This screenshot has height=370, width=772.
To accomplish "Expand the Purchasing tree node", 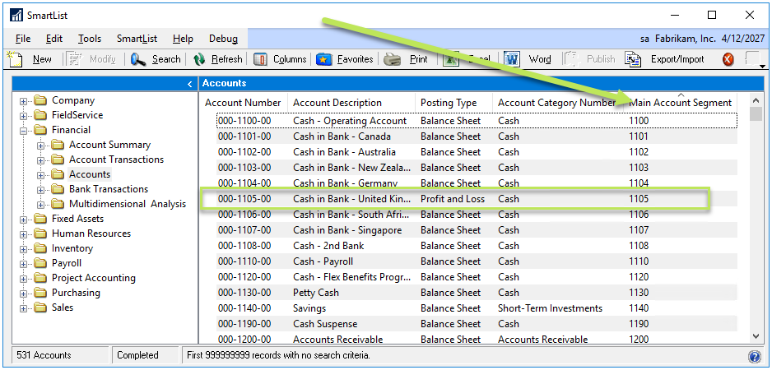I will coord(23,294).
